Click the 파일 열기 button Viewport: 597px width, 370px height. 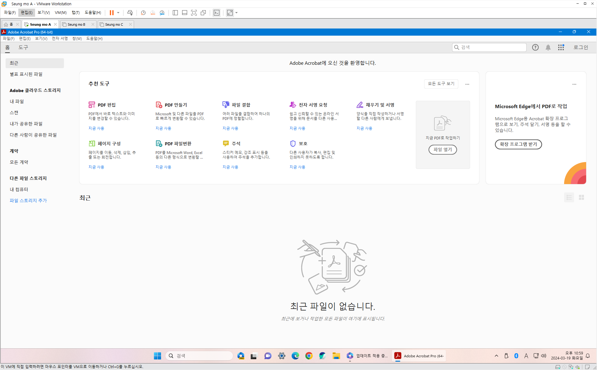point(442,149)
